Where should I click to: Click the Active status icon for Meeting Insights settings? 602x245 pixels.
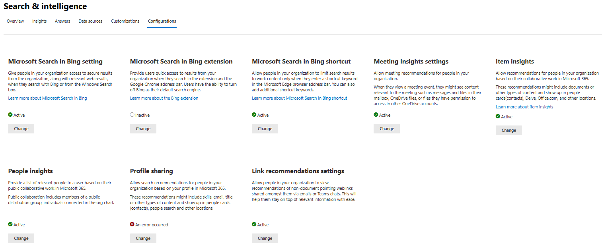pos(375,115)
